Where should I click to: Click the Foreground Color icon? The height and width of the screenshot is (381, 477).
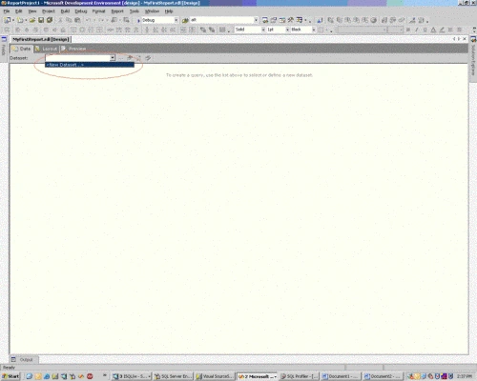(x=433, y=30)
